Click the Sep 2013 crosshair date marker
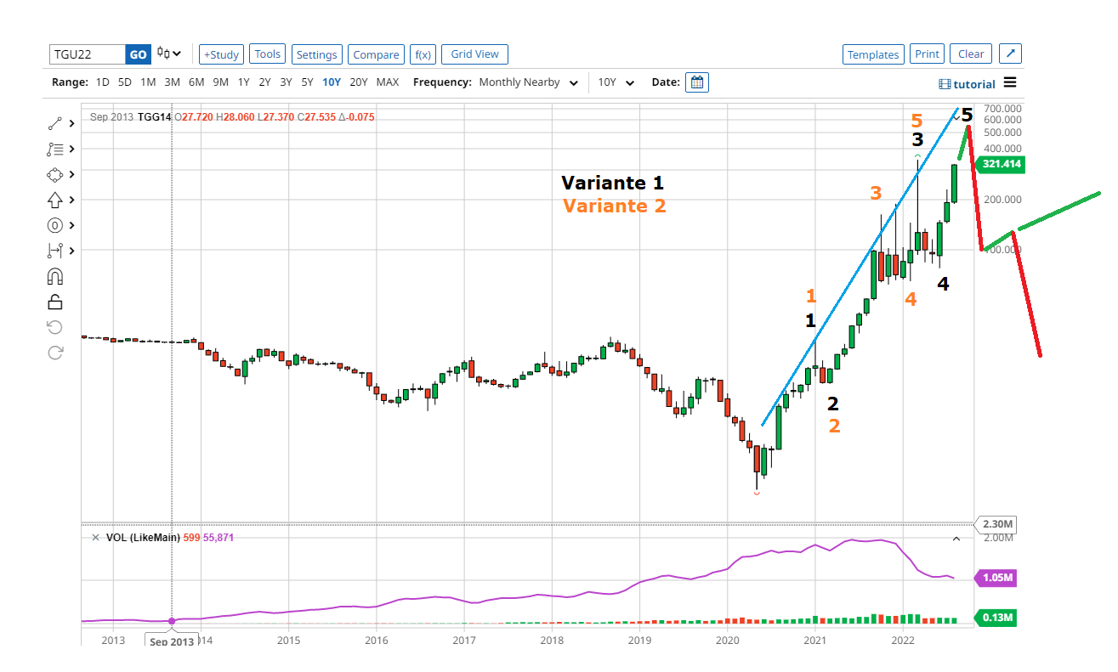 pos(172,641)
